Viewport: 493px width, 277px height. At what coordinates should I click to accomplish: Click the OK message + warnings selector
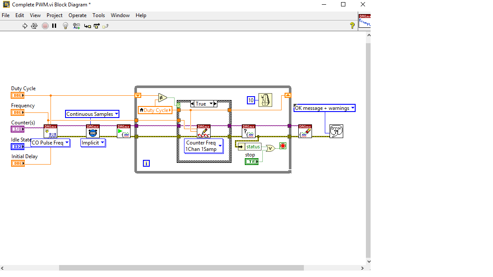pos(353,108)
